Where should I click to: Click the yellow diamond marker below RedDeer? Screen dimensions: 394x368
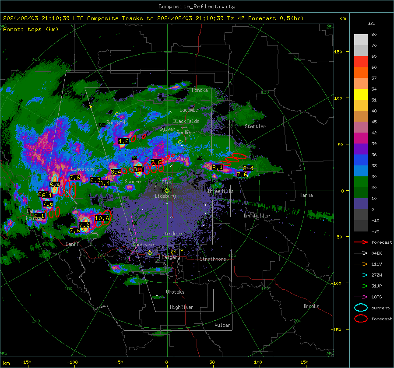(180, 142)
